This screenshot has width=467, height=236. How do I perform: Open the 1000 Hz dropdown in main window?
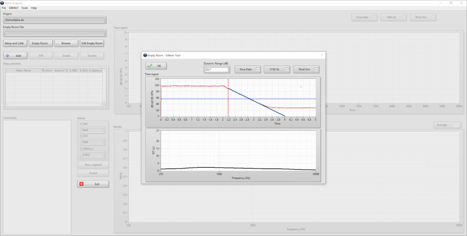(x=393, y=17)
